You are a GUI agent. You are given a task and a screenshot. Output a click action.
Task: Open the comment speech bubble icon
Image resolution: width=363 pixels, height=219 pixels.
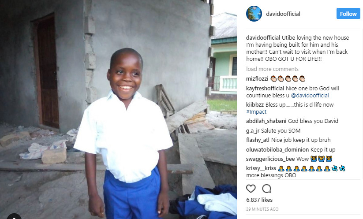(x=266, y=189)
